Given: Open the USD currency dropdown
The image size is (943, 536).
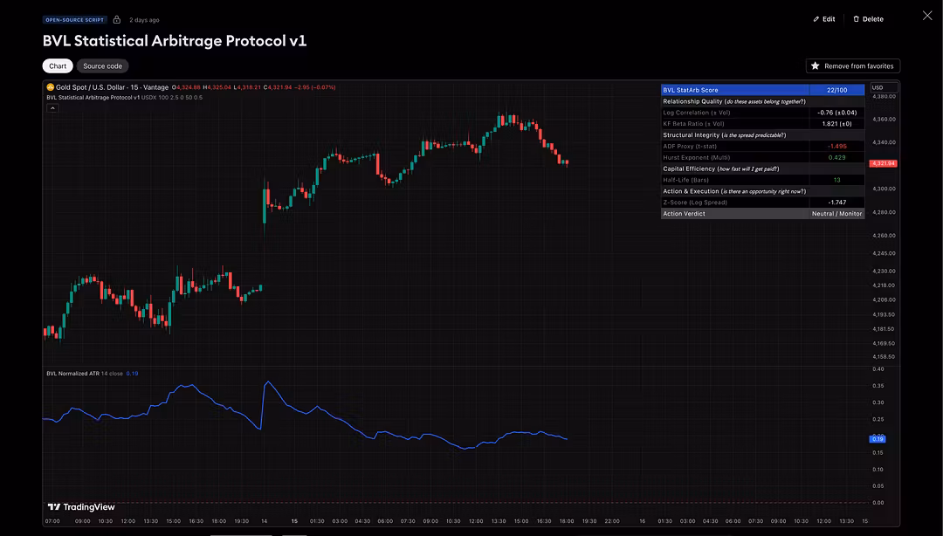Looking at the screenshot, I should coord(884,87).
